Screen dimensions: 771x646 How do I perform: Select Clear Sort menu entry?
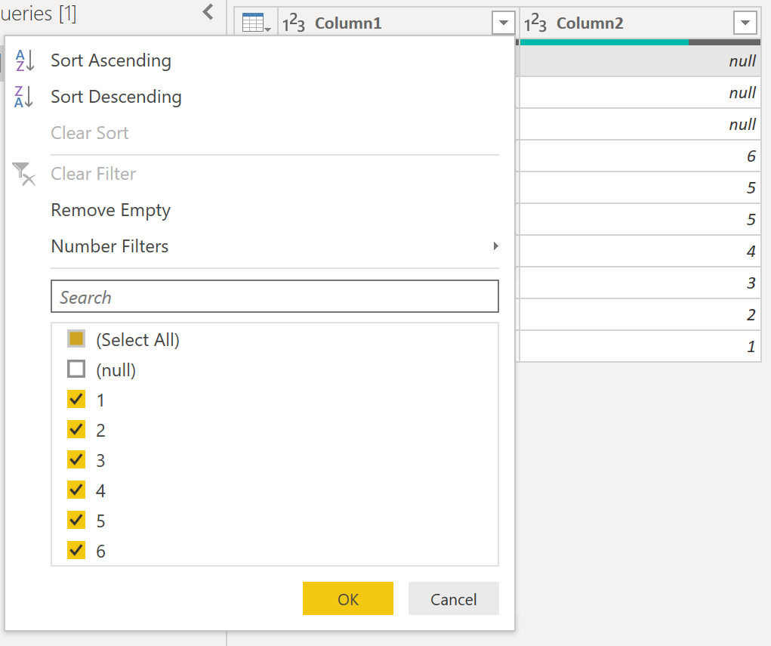tap(90, 133)
